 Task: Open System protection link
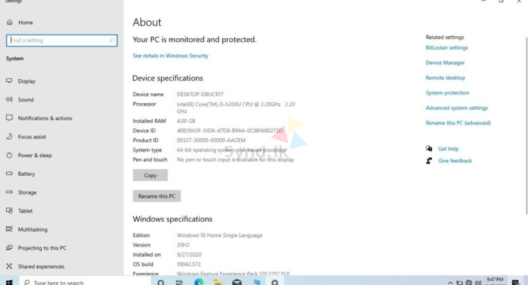pos(447,93)
